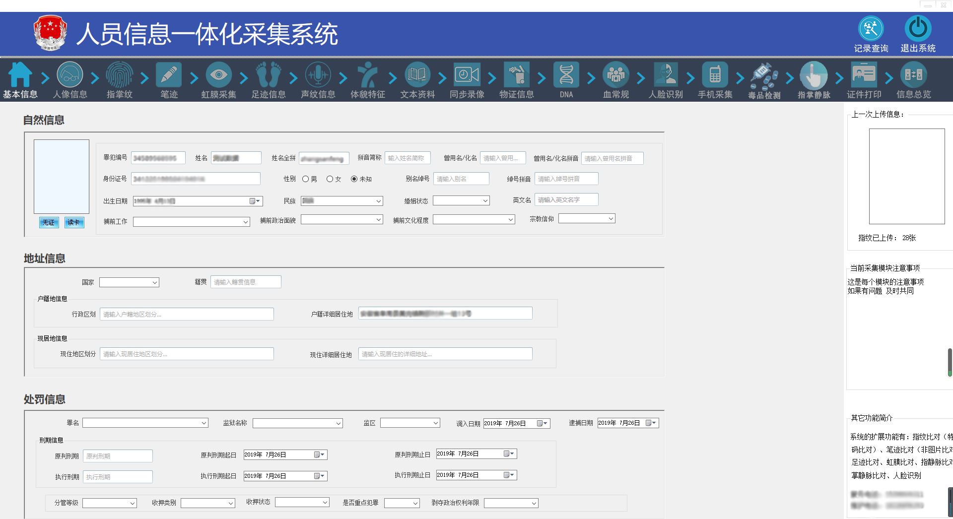The image size is (953, 519).
Task: Expand the 罪名 dropdown list
Action: 145,423
